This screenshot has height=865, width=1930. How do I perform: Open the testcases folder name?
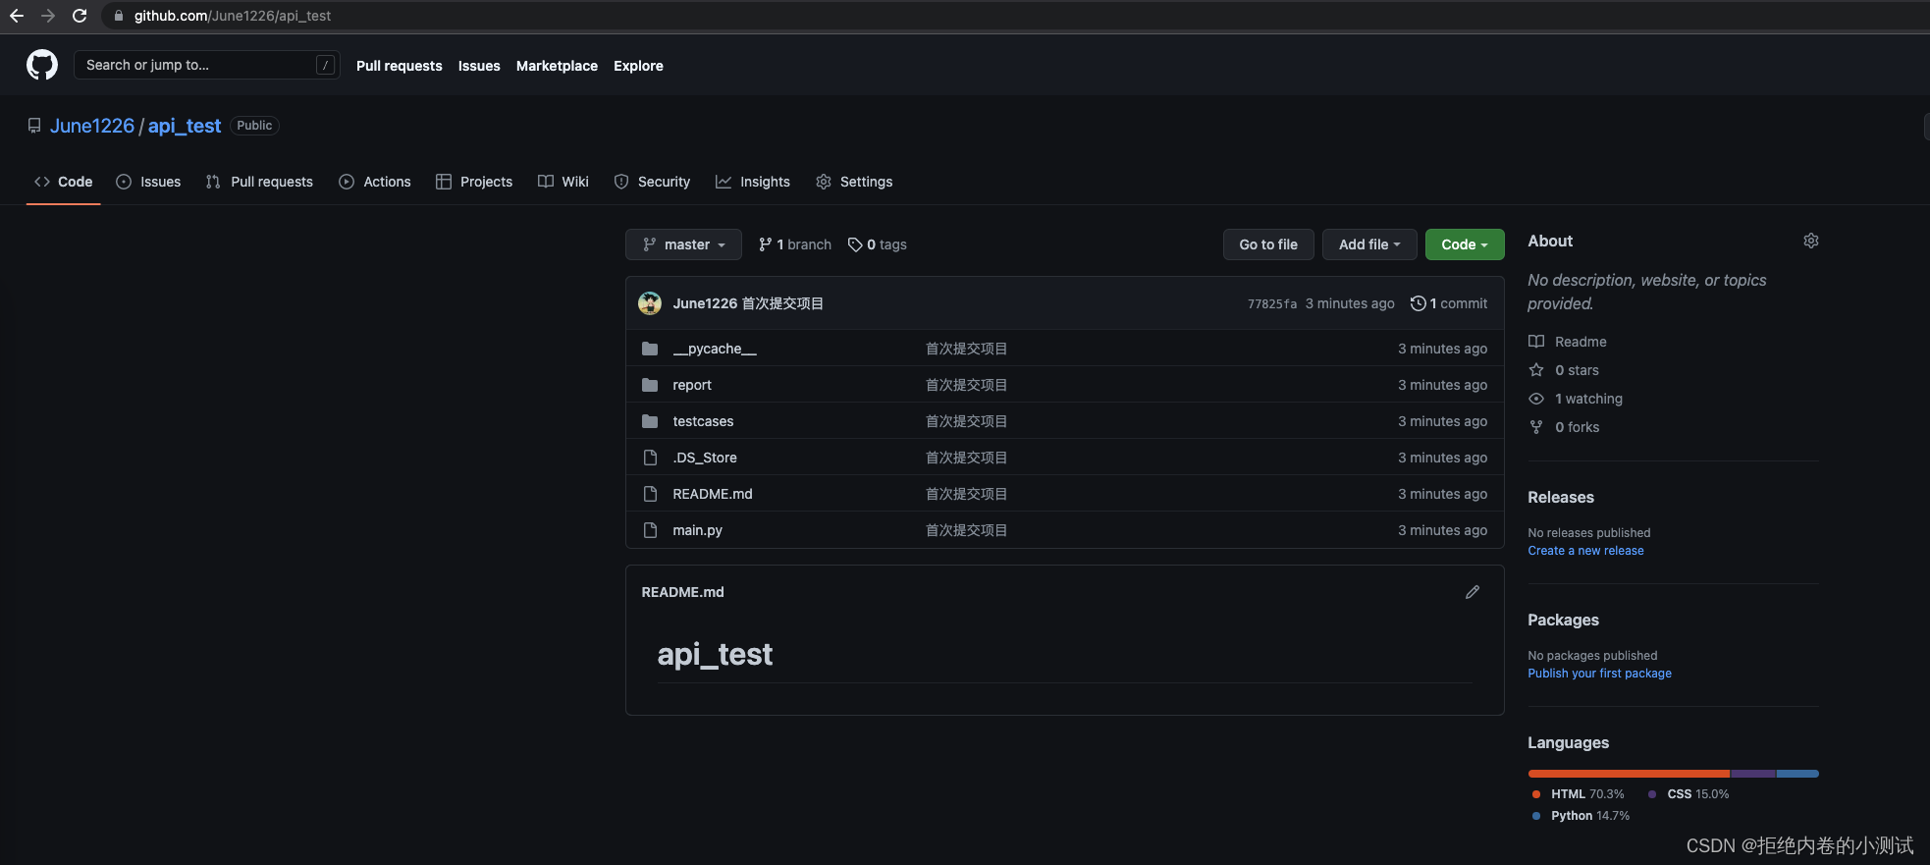(703, 421)
